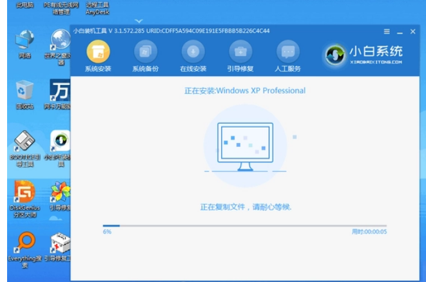This screenshot has height=282, width=426.
Task: Open the hamburger menu in title bar
Action: click(x=387, y=31)
